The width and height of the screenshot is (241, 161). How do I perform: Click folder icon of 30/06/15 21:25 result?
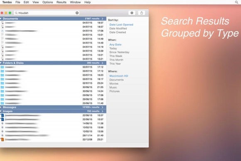point(2,87)
